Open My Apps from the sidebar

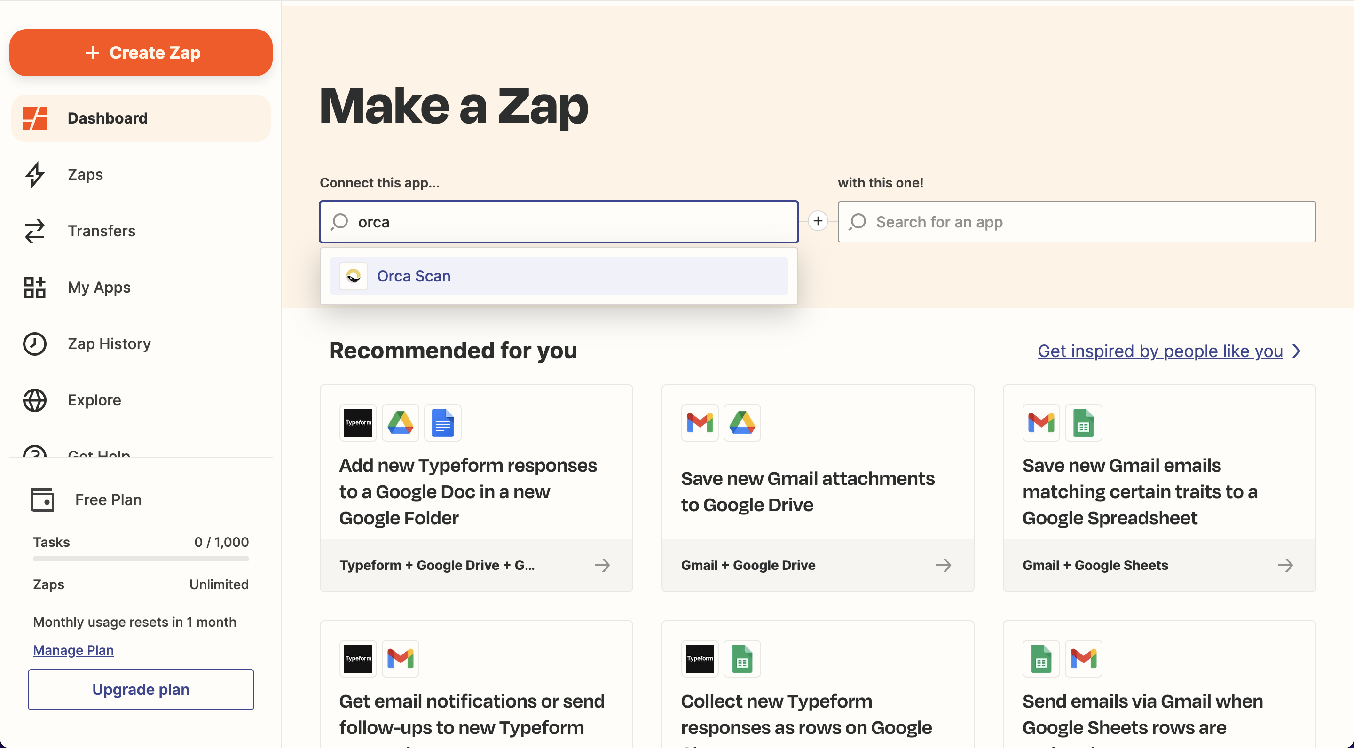(99, 288)
